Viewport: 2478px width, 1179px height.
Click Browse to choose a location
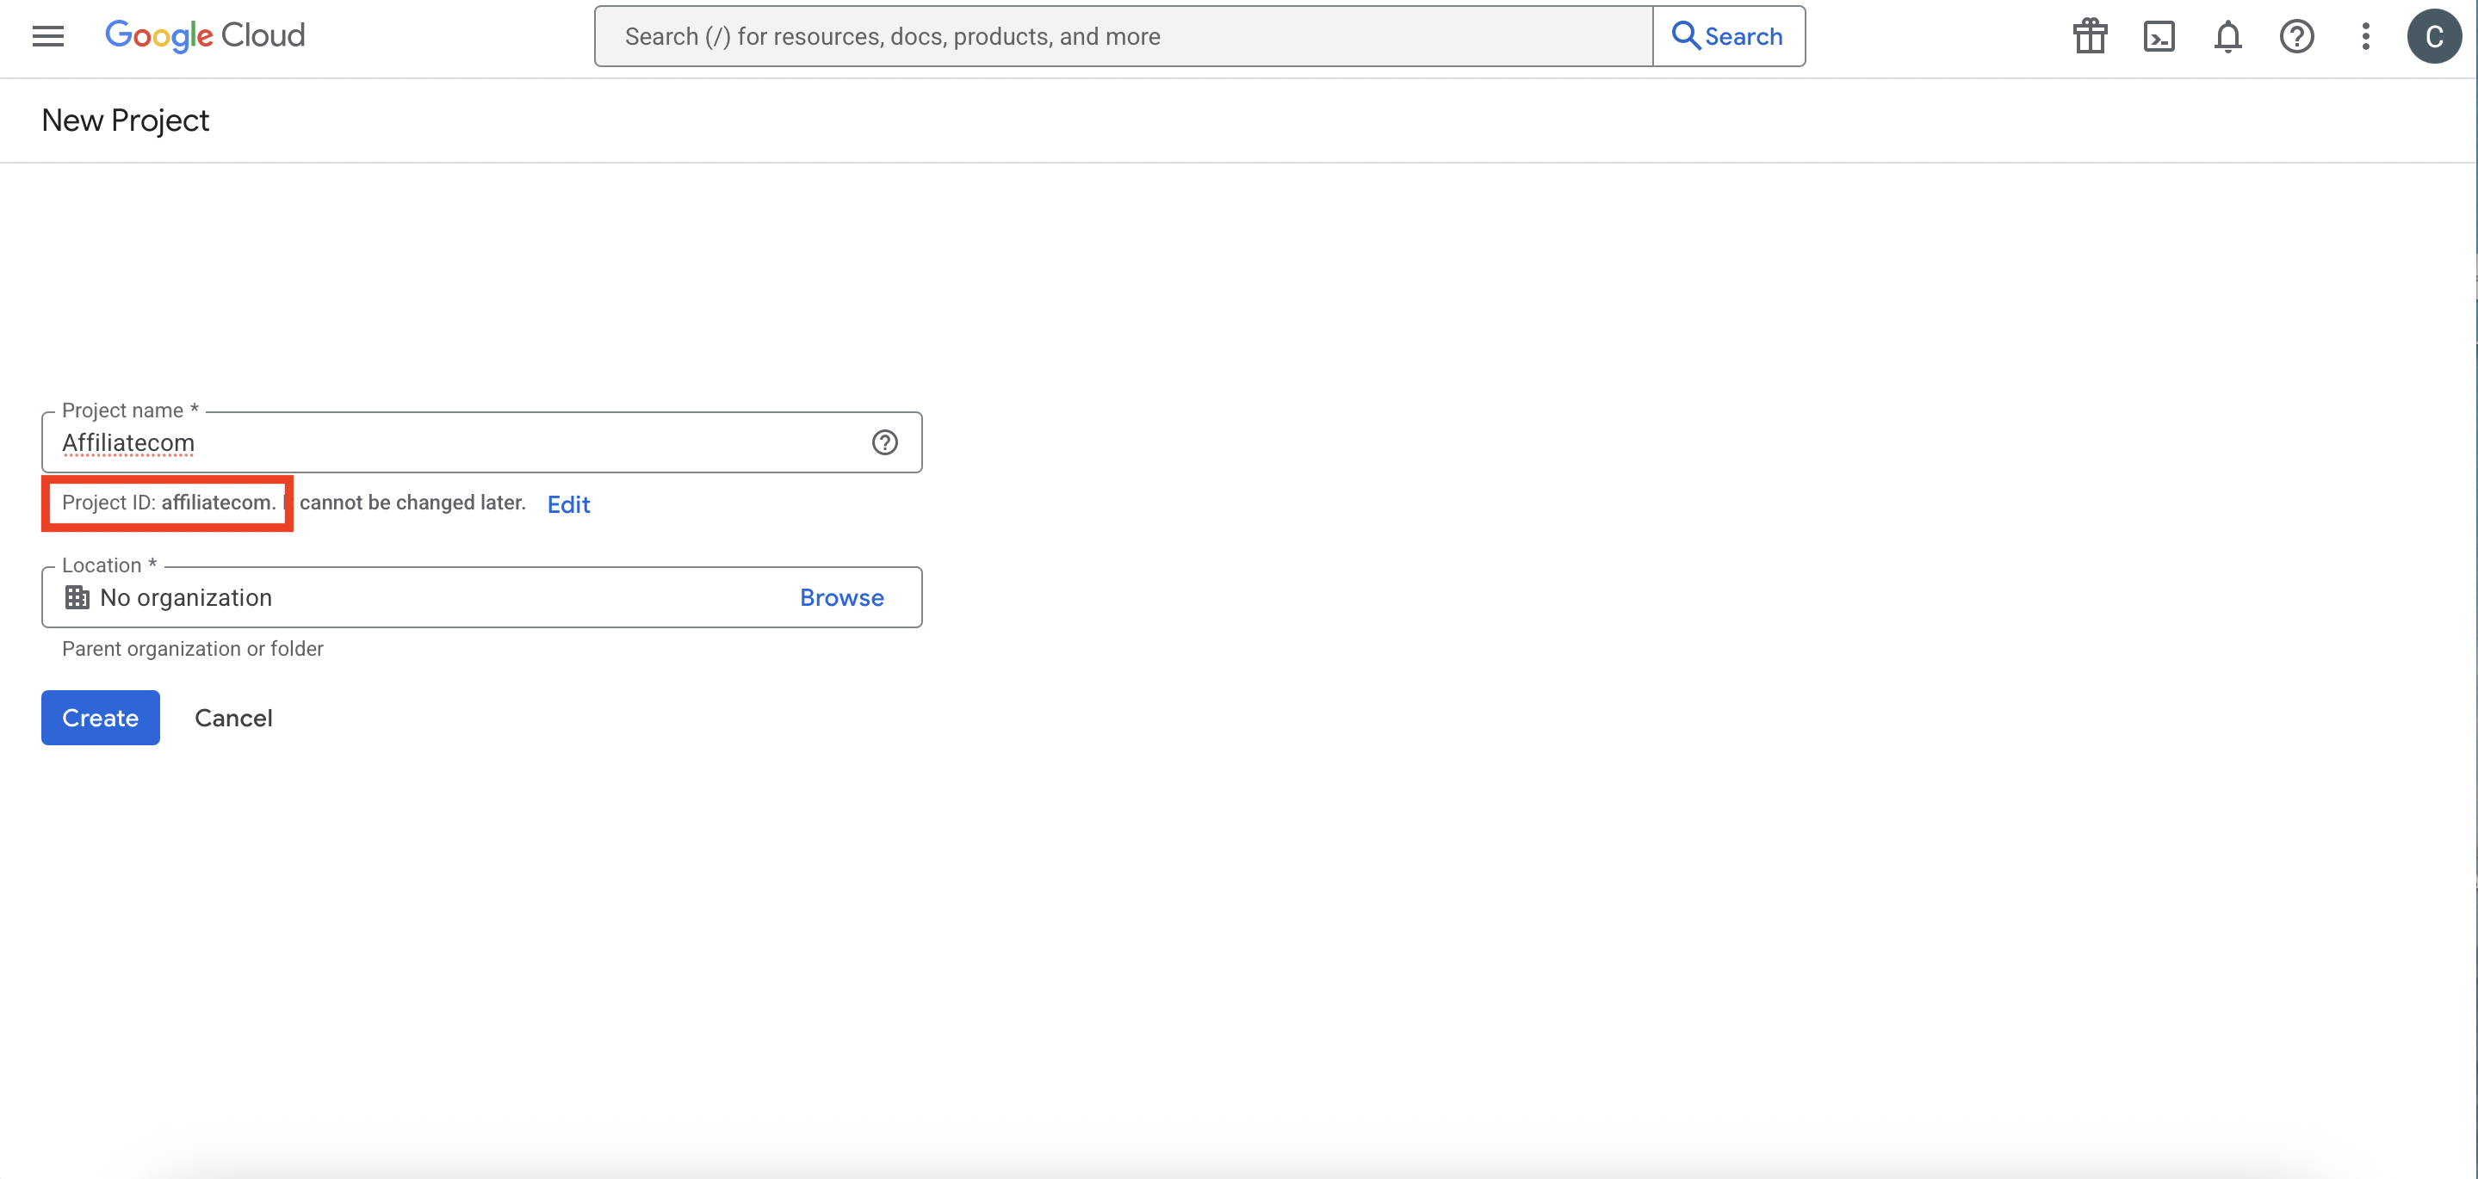[842, 597]
